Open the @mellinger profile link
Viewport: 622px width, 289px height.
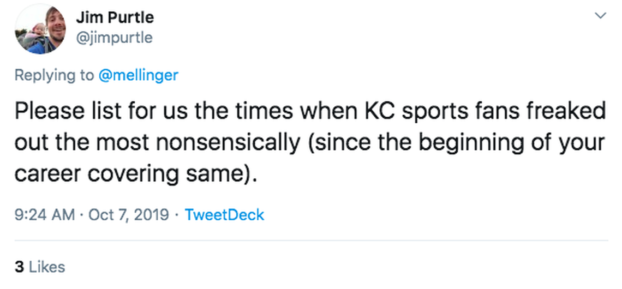138,75
